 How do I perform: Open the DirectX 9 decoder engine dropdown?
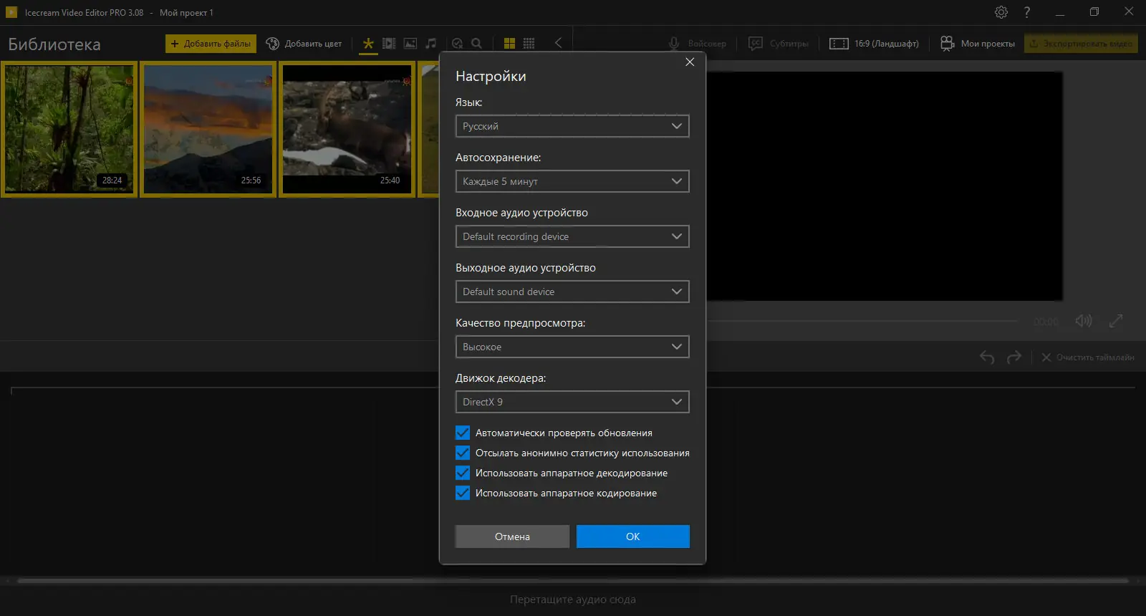pyautogui.click(x=572, y=402)
